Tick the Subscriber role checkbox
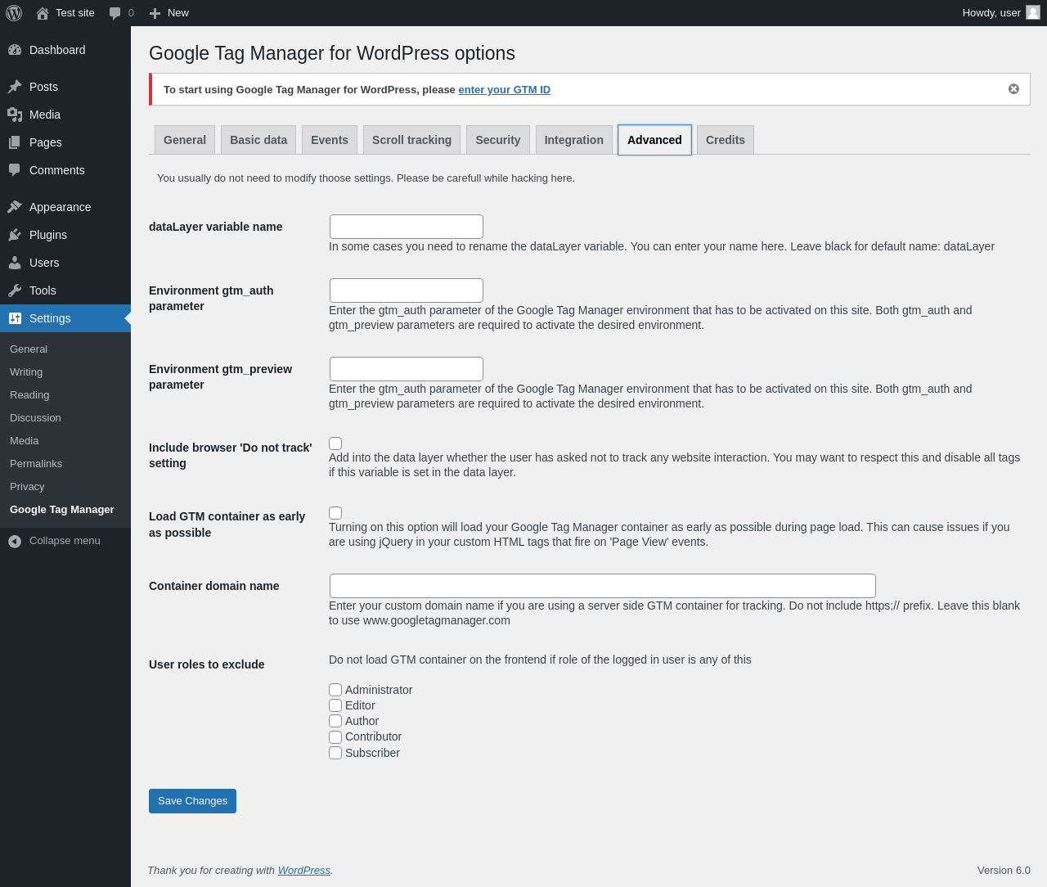 (335, 753)
